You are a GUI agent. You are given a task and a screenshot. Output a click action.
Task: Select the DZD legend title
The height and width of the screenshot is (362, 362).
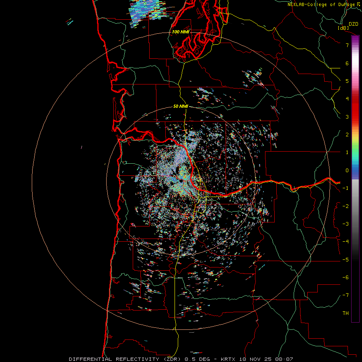354,24
